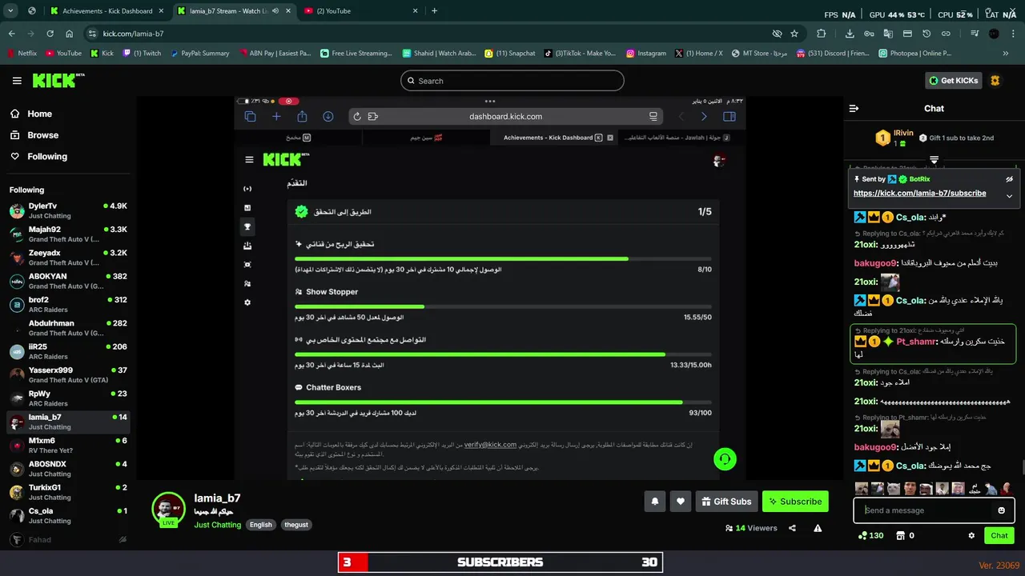Click the Kick search field
Screen dimensions: 1025x576
tap(512, 81)
